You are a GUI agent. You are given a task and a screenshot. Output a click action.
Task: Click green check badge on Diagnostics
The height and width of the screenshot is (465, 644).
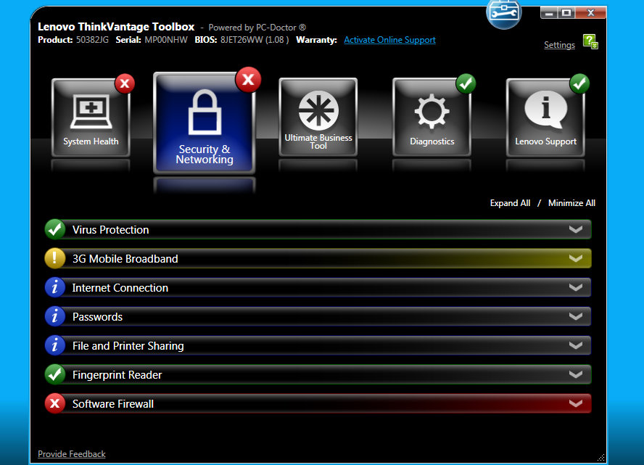[x=466, y=84]
